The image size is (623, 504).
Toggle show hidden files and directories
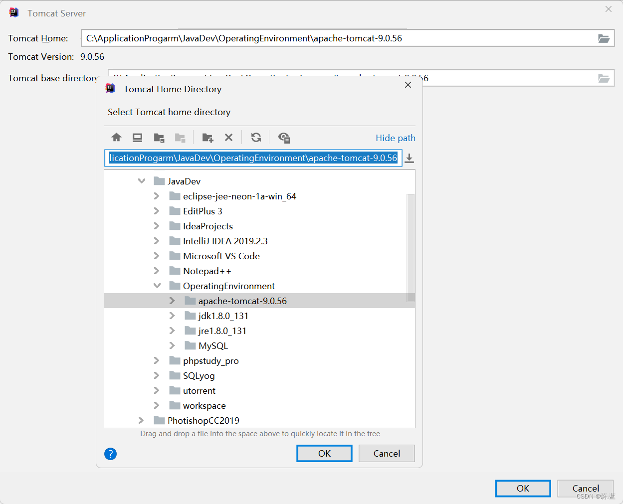[x=284, y=138]
